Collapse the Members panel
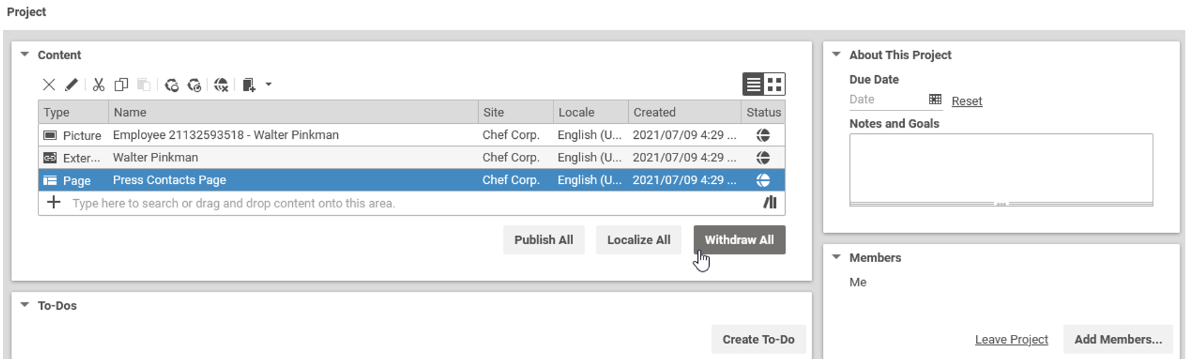 pyautogui.click(x=836, y=257)
